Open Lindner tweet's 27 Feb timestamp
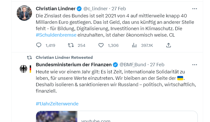This screenshot has height=122, width=210. click(x=118, y=9)
